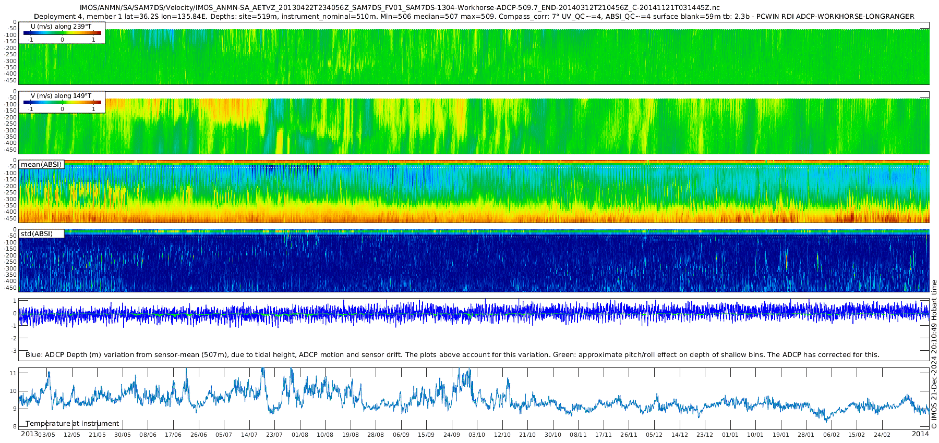Select the std(ABSI) panel label
This screenshot has width=939, height=443.
37,233
